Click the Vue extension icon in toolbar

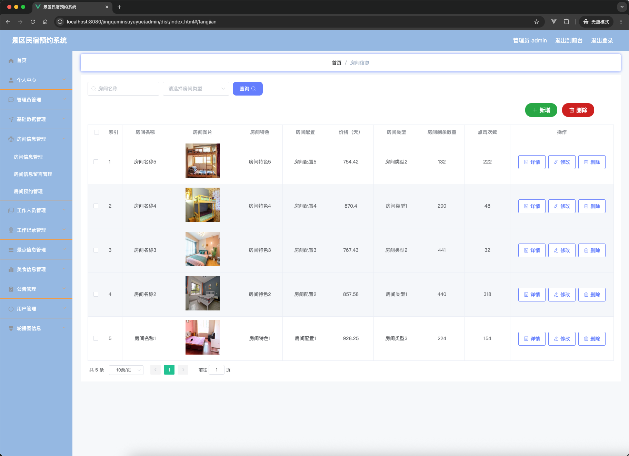(554, 22)
